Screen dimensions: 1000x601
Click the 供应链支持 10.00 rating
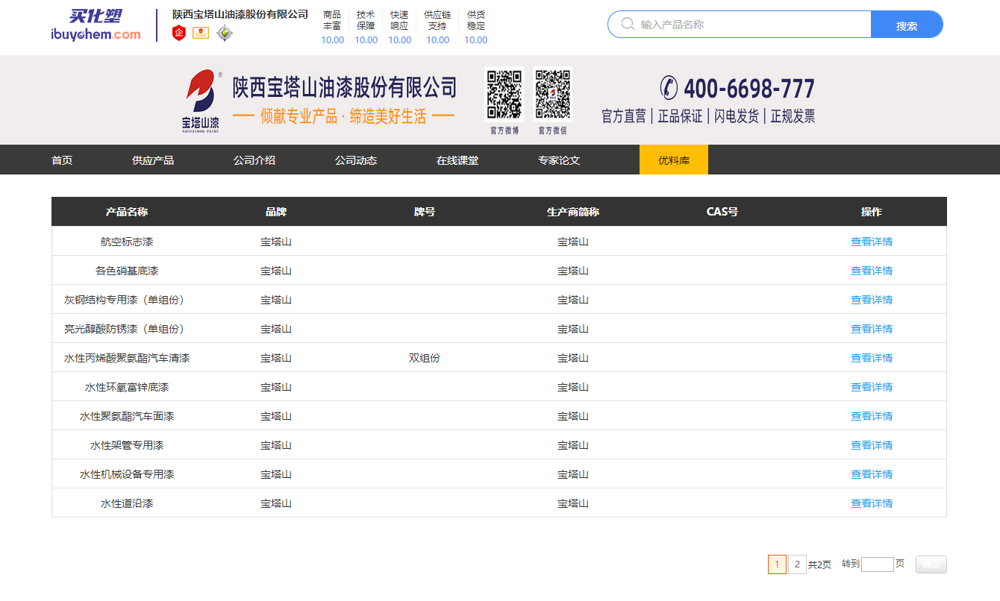[x=437, y=28]
